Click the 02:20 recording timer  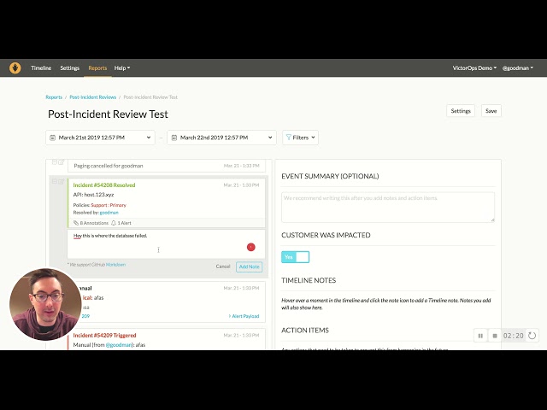[514, 336]
